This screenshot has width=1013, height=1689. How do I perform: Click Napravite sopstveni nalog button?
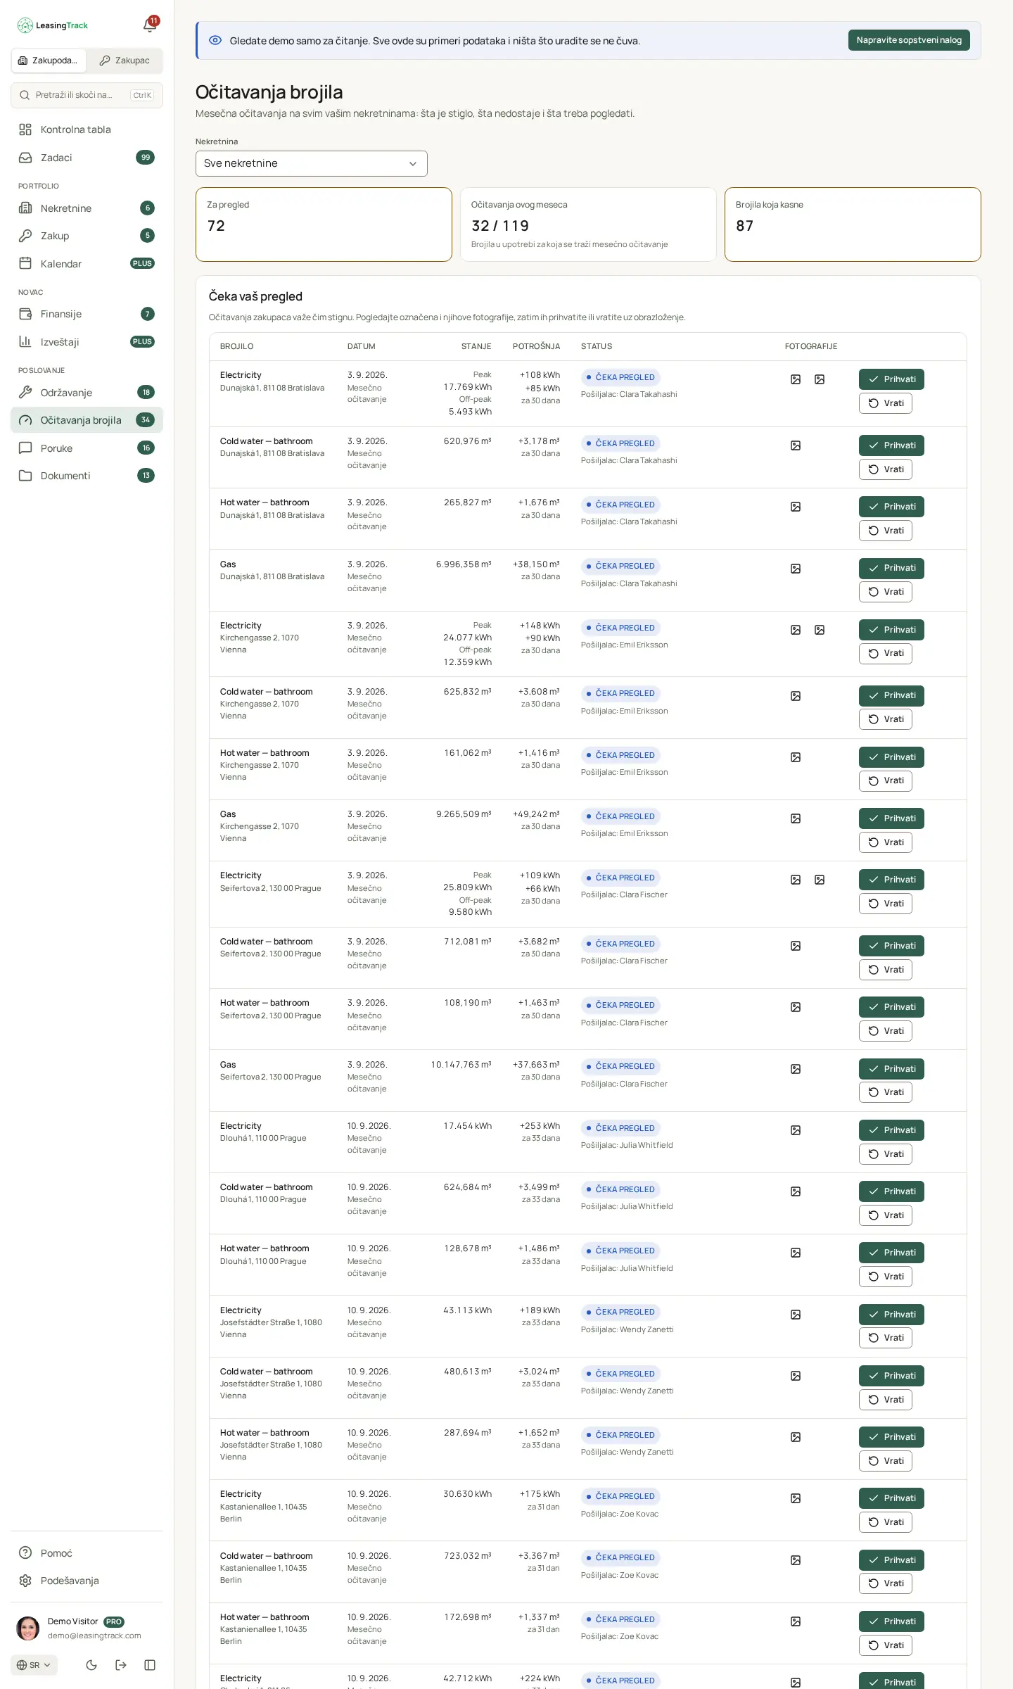tap(909, 40)
